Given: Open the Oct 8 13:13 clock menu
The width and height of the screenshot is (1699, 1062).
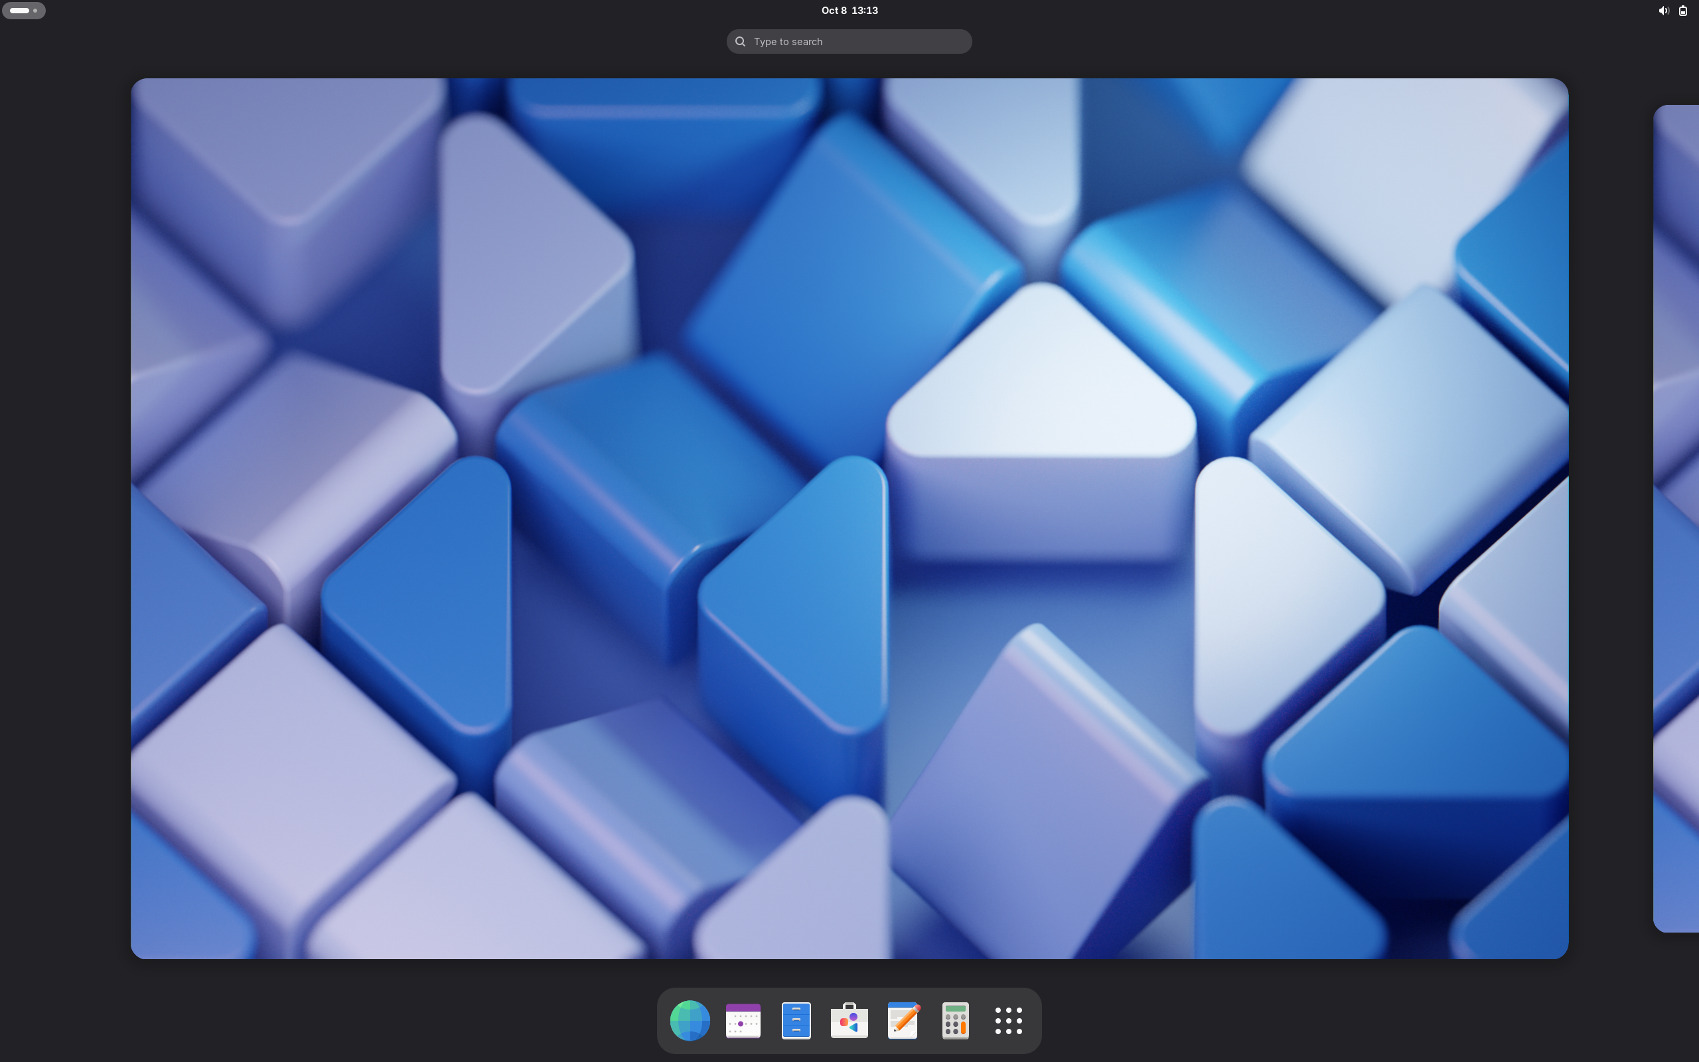Looking at the screenshot, I should [x=849, y=11].
